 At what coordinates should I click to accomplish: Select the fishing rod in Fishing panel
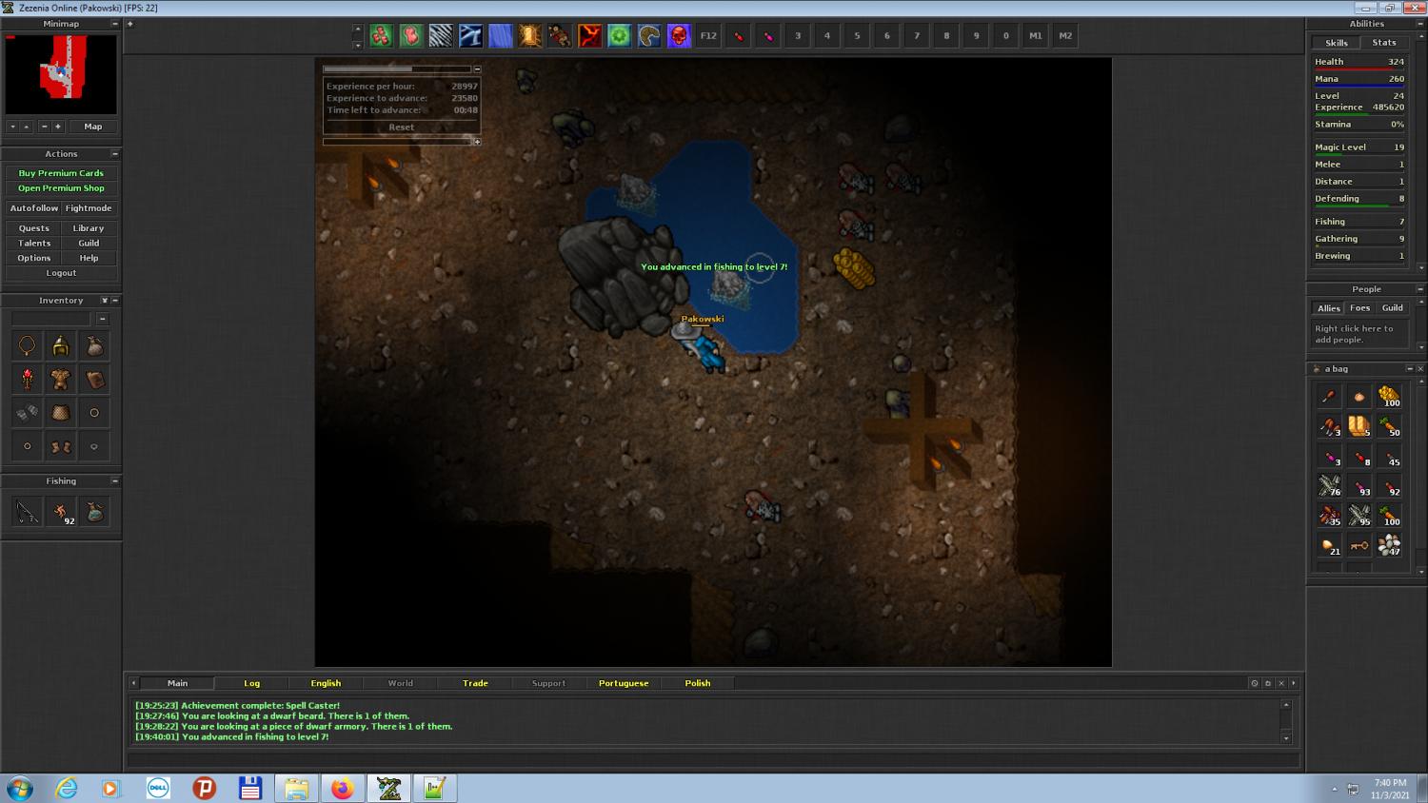pos(28,513)
